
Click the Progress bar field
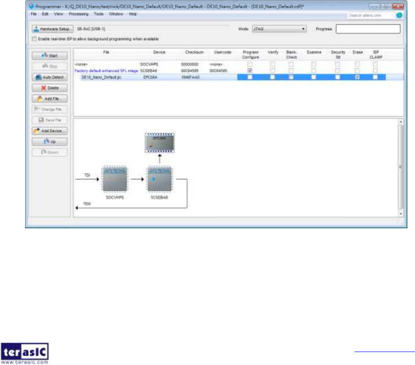pos(368,29)
